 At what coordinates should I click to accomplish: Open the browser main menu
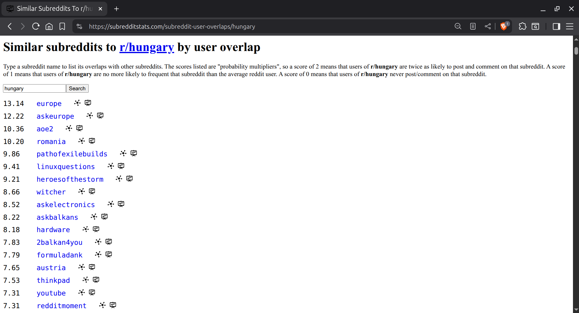pos(570,27)
